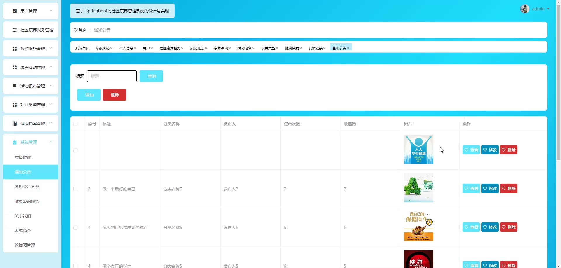Open 关于我们 in the sidebar
This screenshot has height=268, width=561.
click(x=31, y=216)
